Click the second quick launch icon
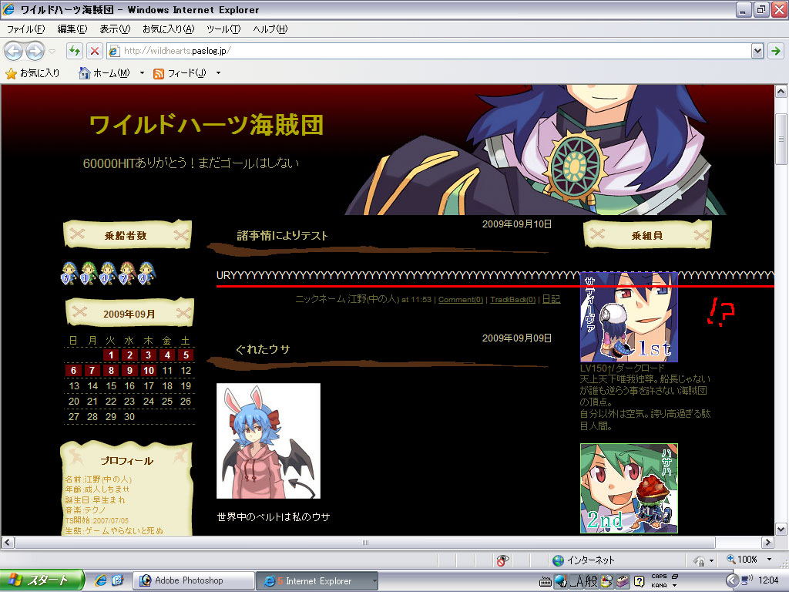The height and width of the screenshot is (592, 789). pos(117,580)
